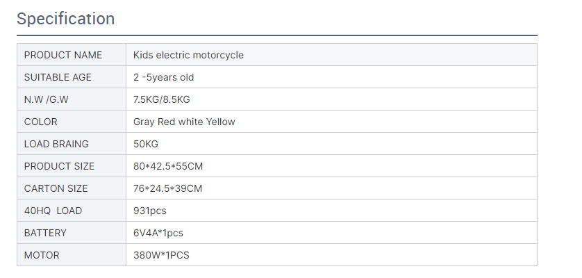Click the Kids electric motorcycle value
This screenshot has height=278, width=582.
click(x=188, y=55)
